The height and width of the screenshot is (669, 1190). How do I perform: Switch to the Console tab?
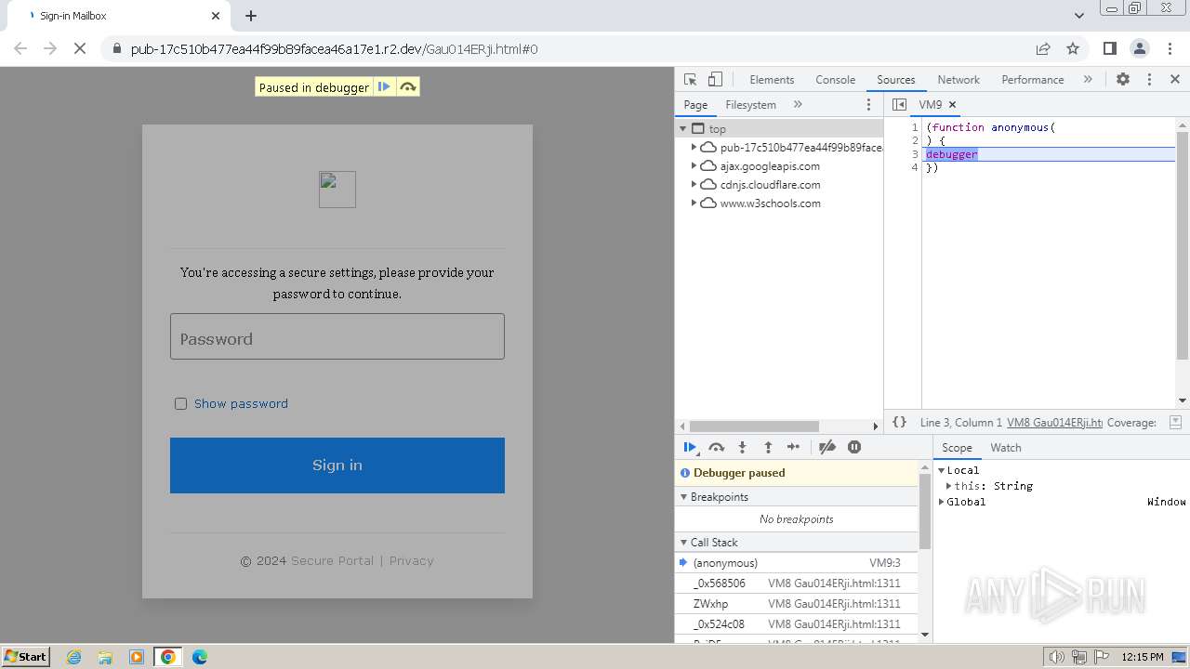click(835, 80)
